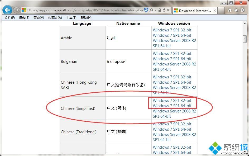Navigate back using the back arrow
The height and width of the screenshot is (156, 249).
[7, 10]
